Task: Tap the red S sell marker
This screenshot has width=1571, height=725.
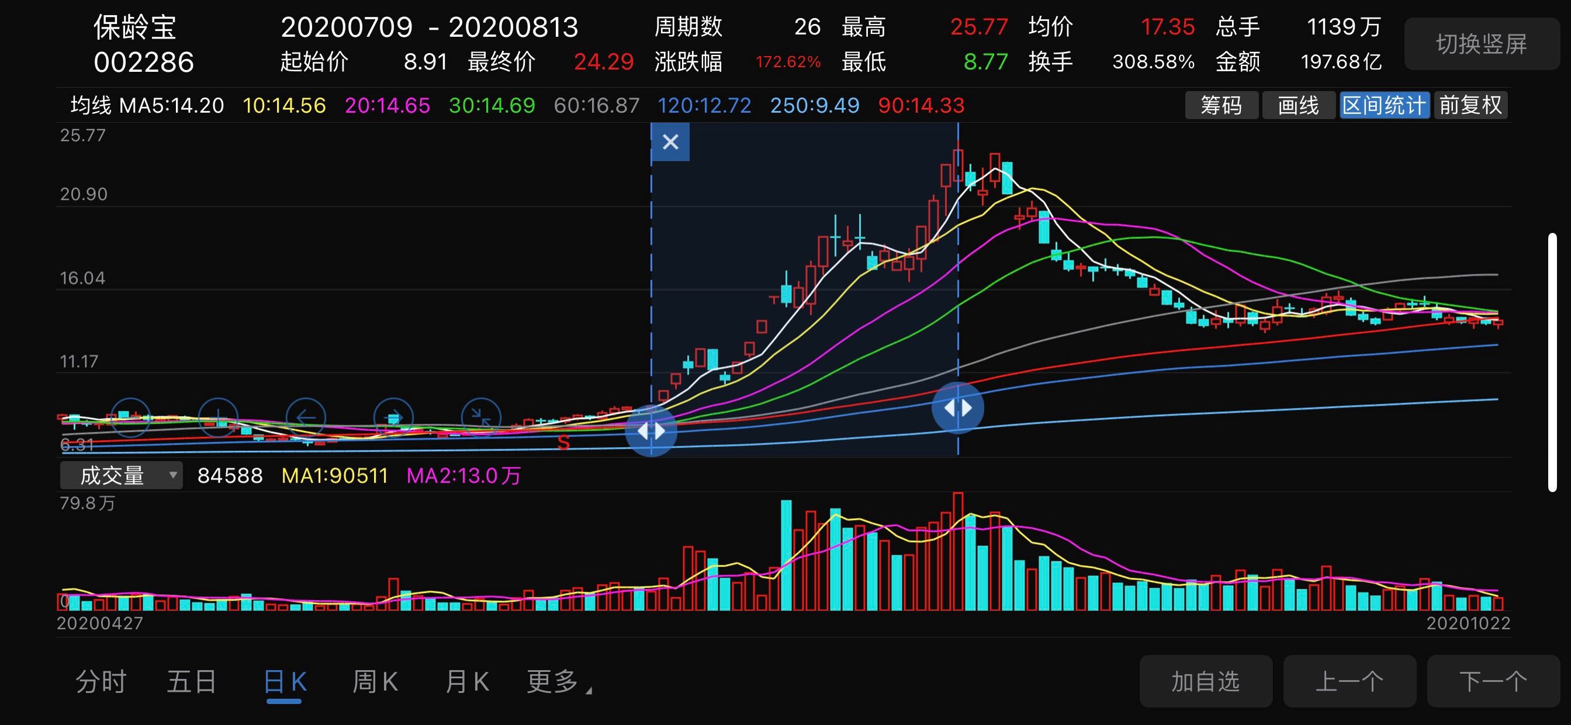Action: [x=563, y=443]
